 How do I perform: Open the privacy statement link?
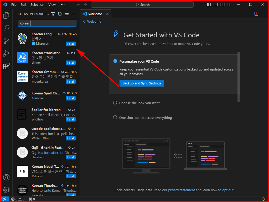coord(181,190)
